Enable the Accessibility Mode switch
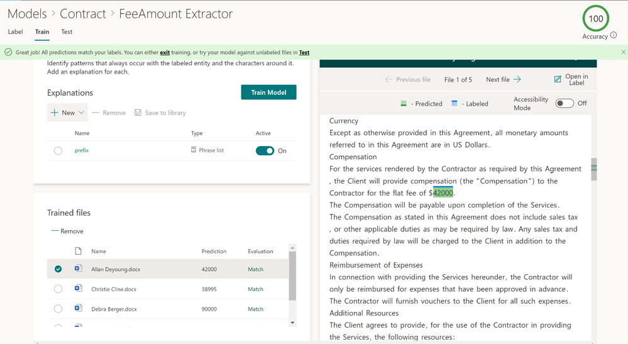The image size is (628, 344). (x=565, y=103)
